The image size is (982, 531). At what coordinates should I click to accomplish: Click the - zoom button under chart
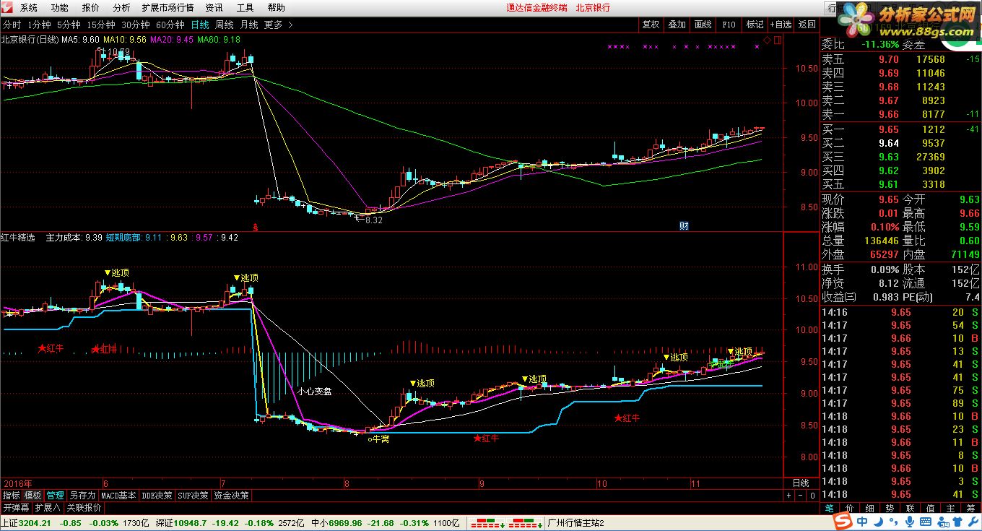coord(800,496)
